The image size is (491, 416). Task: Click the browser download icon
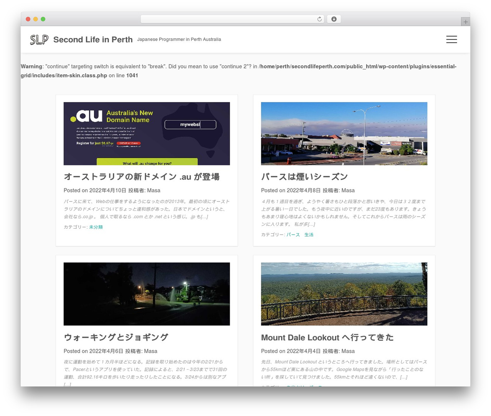[x=334, y=19]
